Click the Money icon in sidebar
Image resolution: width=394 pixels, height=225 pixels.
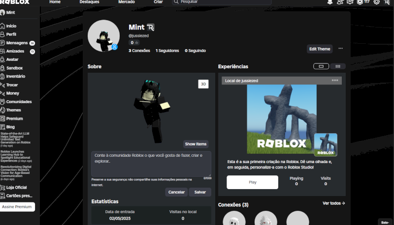point(2,93)
